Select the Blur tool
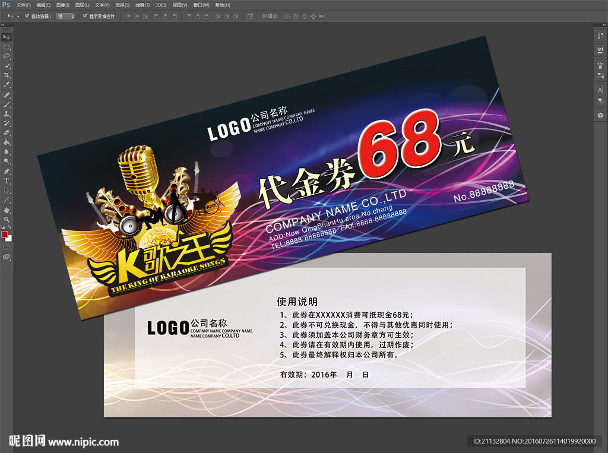This screenshot has width=608, height=453. [x=7, y=151]
